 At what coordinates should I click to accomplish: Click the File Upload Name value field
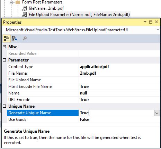click(119, 80)
